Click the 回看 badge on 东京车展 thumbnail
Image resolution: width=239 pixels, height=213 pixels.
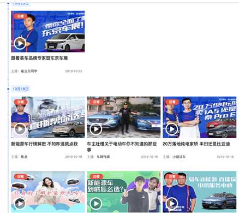(21, 16)
